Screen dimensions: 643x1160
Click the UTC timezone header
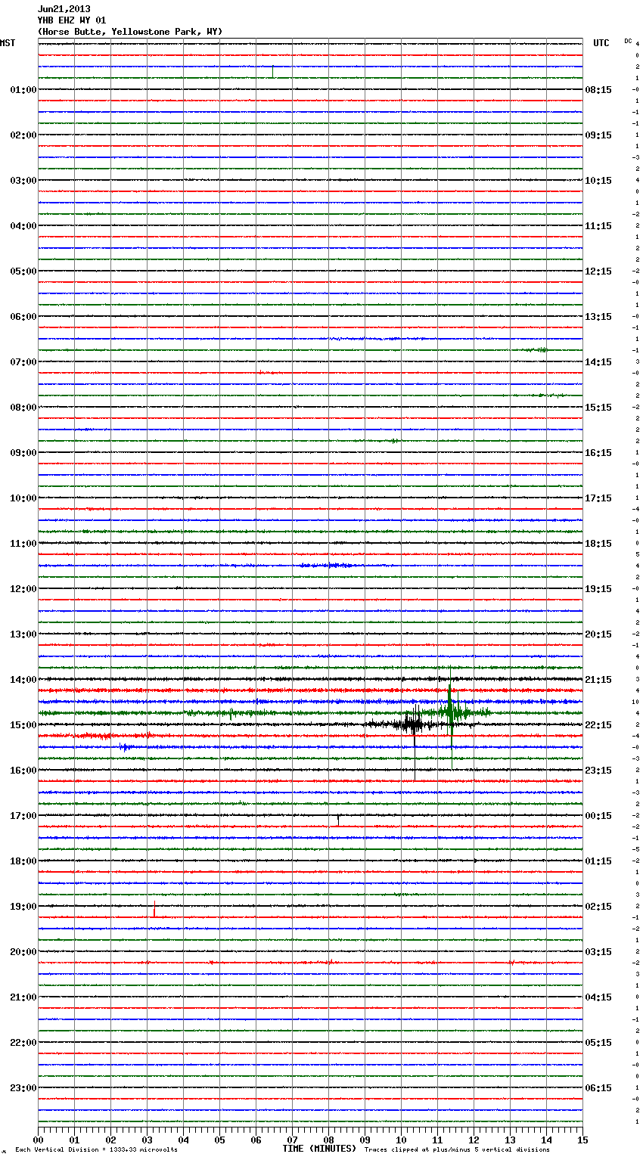[601, 43]
